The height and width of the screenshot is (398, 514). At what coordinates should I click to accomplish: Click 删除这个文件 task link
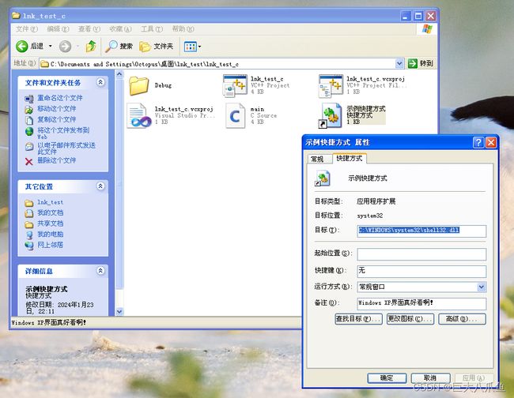click(x=57, y=160)
